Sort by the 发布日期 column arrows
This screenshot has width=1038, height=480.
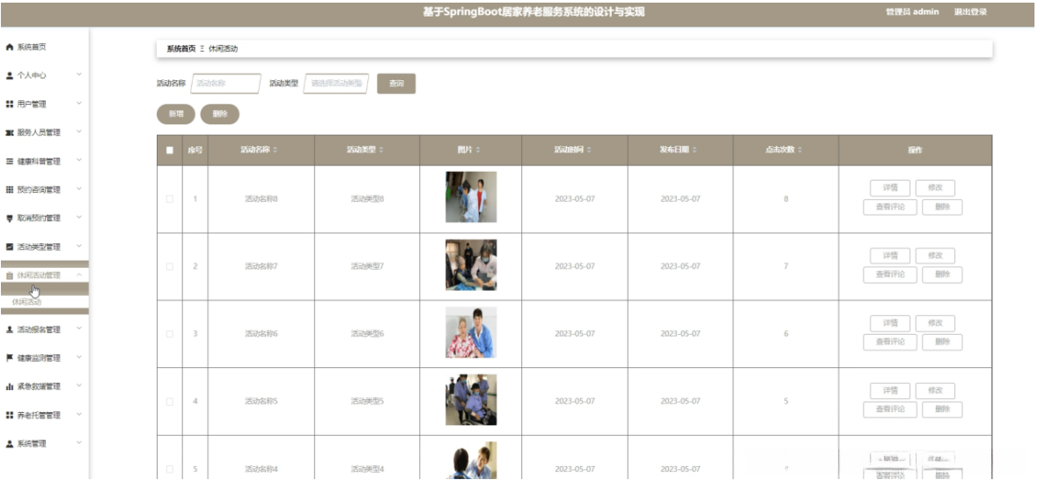point(695,151)
